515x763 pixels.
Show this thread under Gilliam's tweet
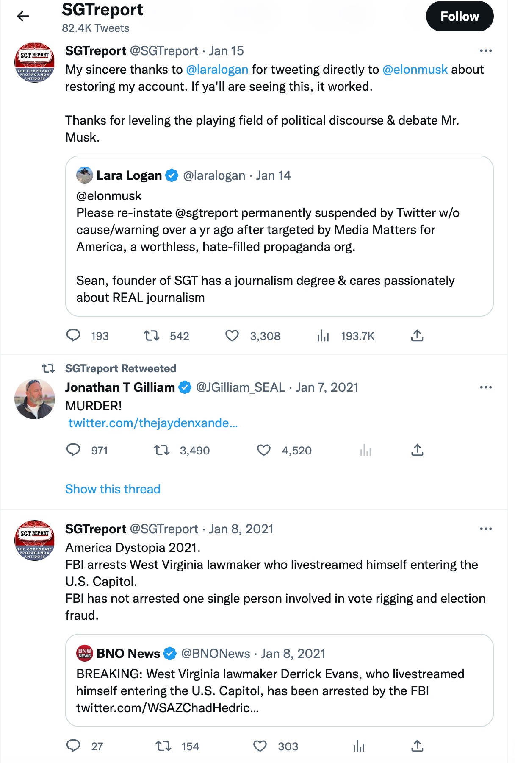[x=112, y=489]
